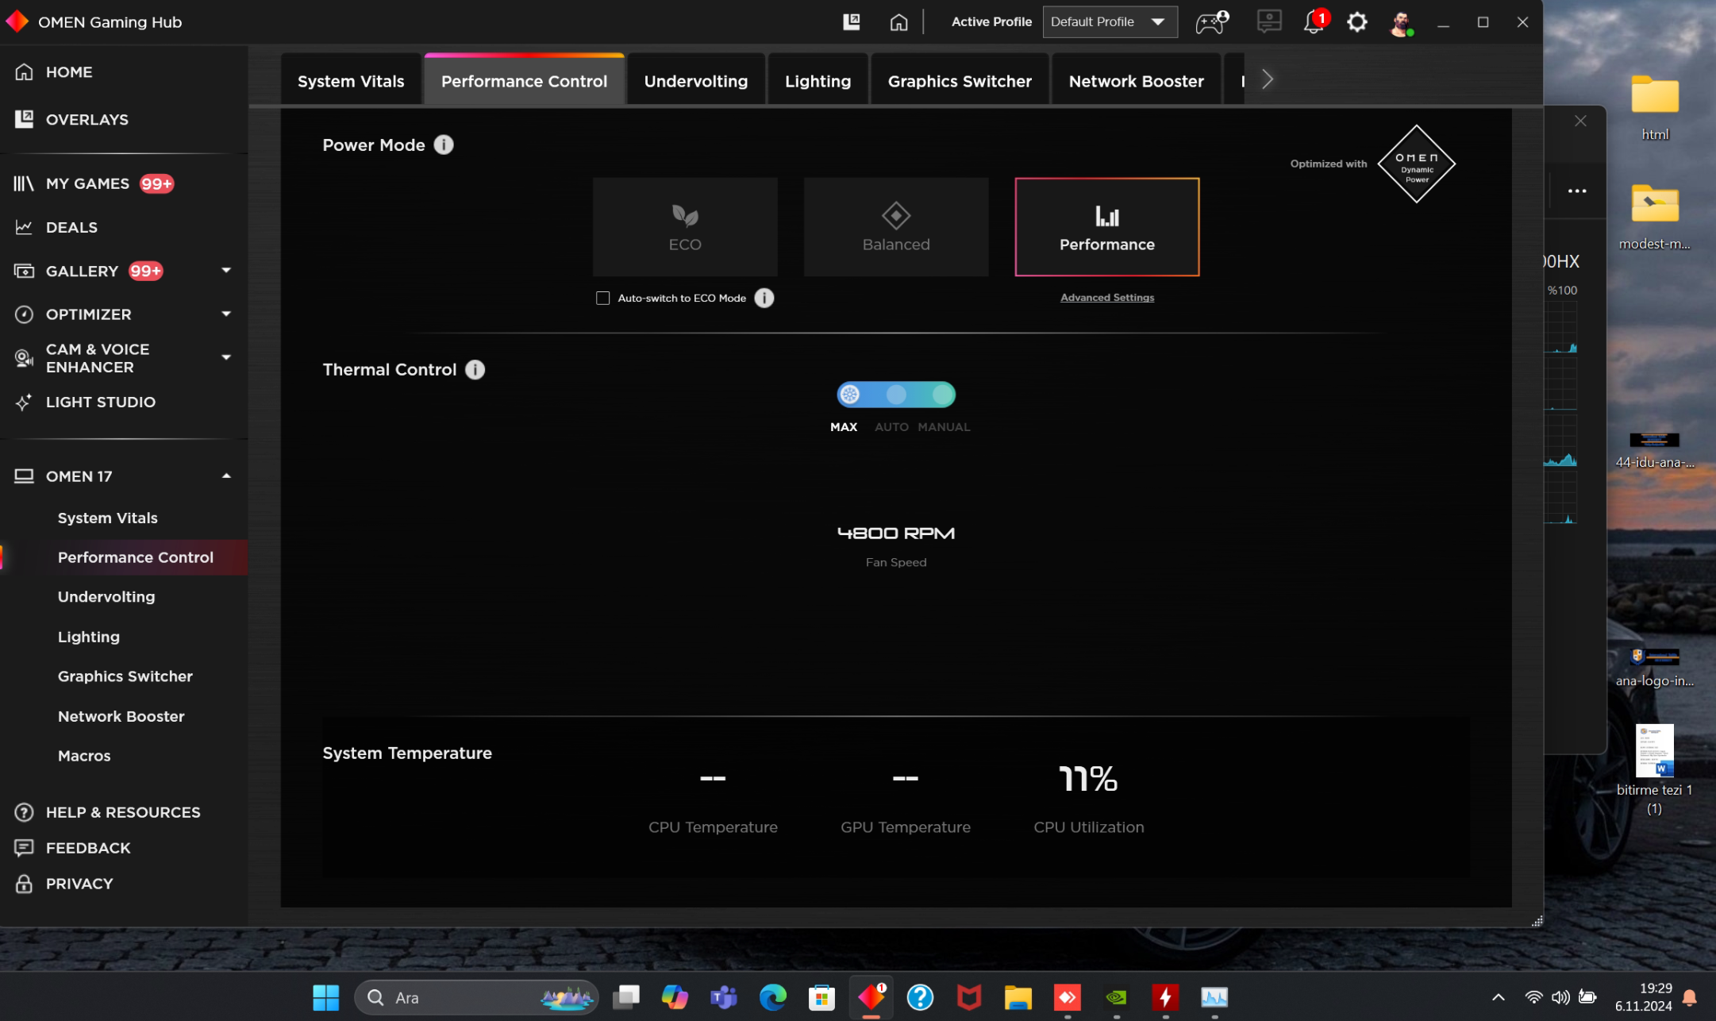Set thermal control slider to Auto
1716x1021 pixels.
896,395
